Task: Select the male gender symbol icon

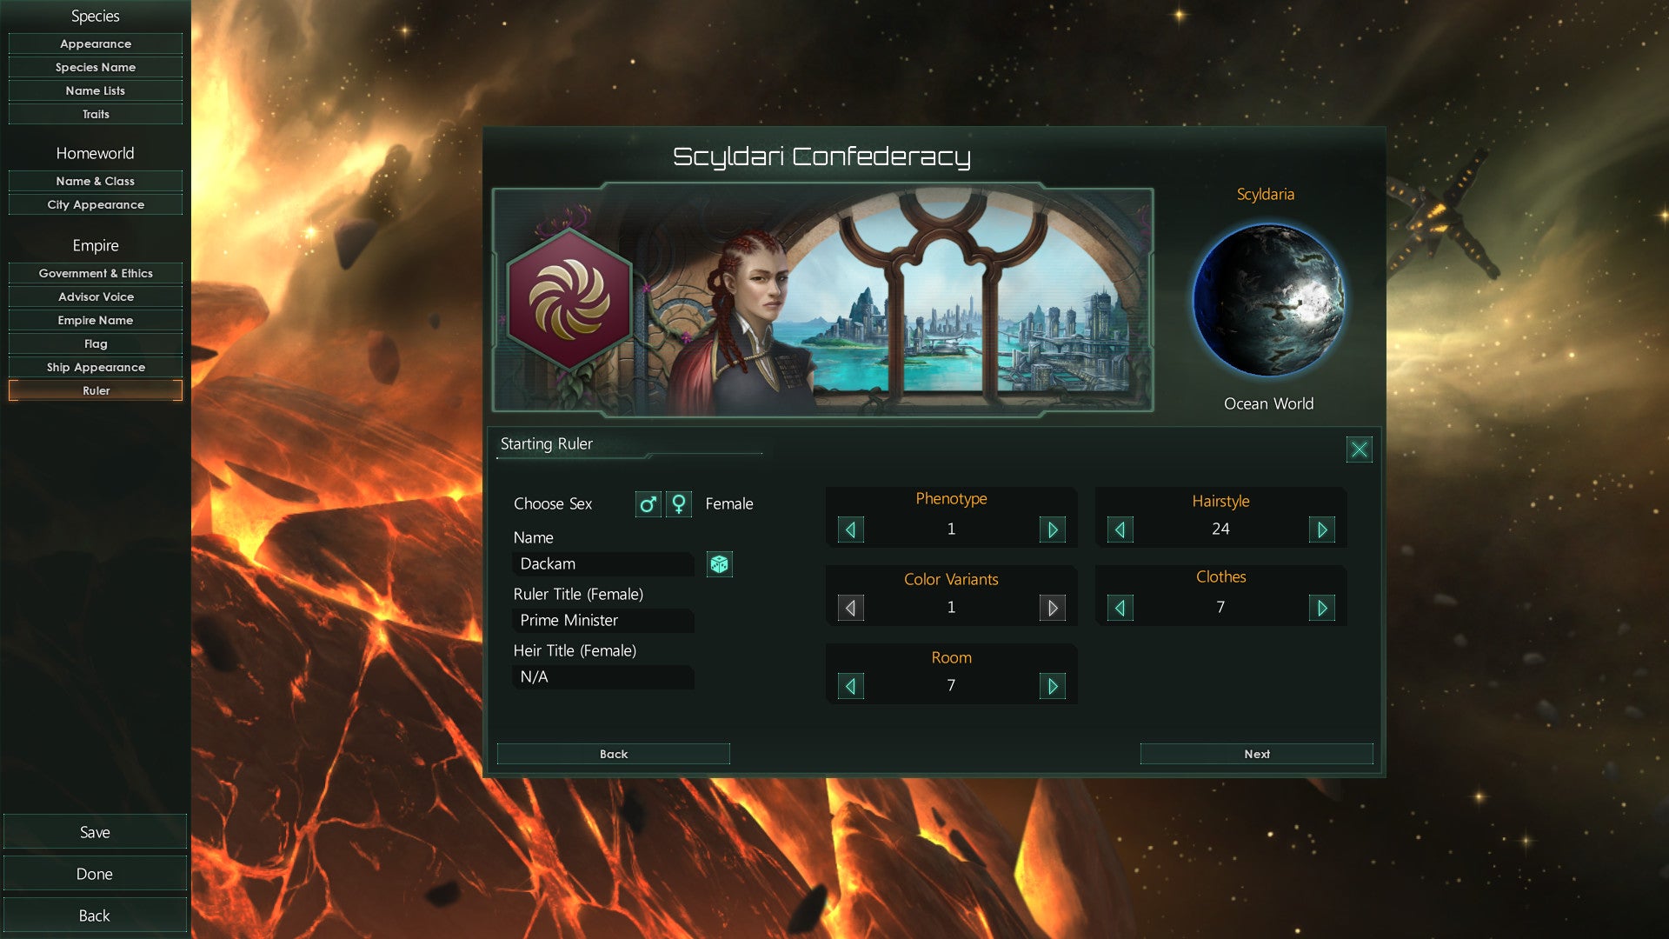Action: 647,503
